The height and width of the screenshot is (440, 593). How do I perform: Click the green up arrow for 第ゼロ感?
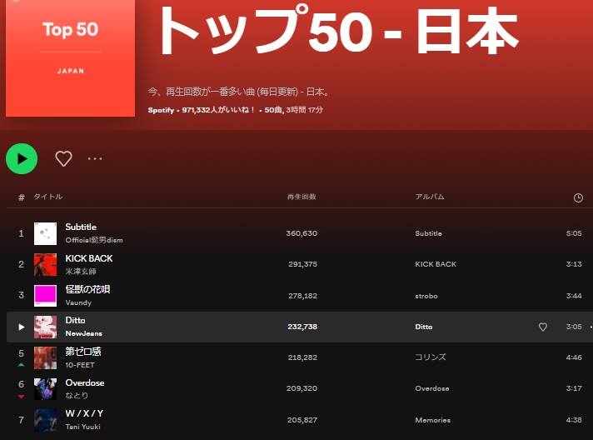tap(21, 365)
